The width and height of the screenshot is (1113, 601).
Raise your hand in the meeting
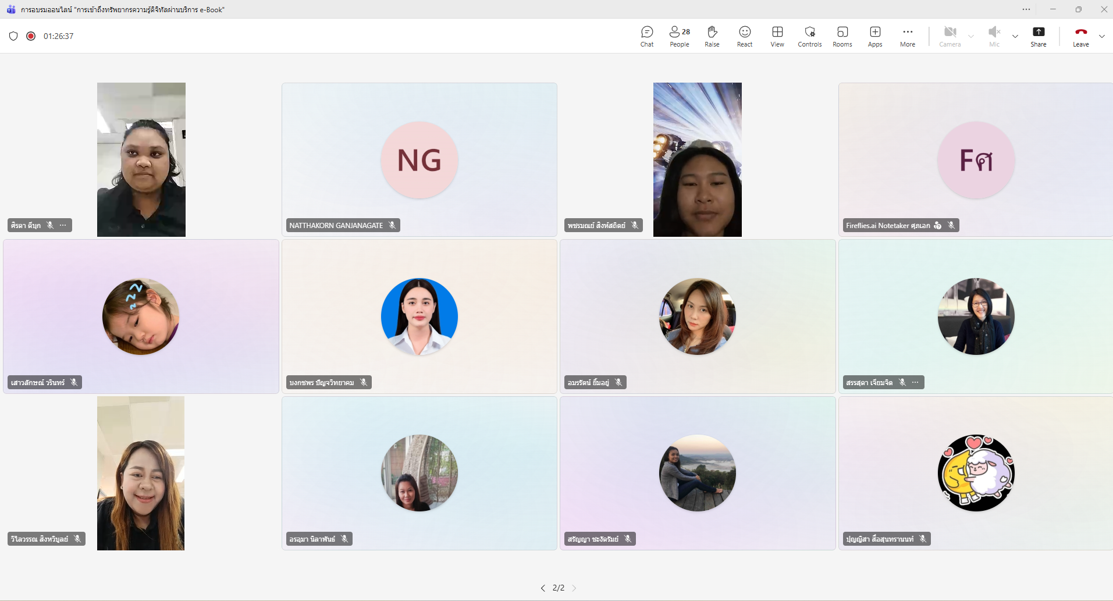coord(712,36)
